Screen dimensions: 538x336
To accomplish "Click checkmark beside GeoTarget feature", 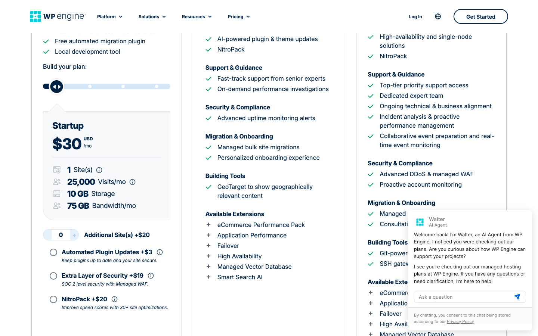I will [x=208, y=187].
